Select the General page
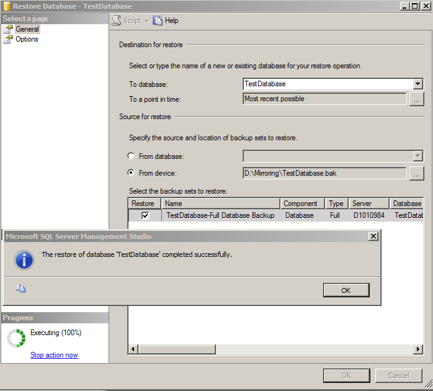 click(x=27, y=29)
